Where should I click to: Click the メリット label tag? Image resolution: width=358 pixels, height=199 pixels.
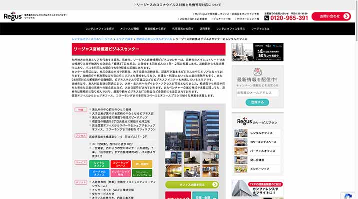81,183
